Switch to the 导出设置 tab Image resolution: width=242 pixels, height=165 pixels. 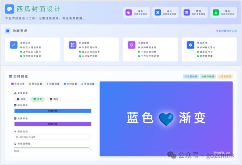point(88,84)
